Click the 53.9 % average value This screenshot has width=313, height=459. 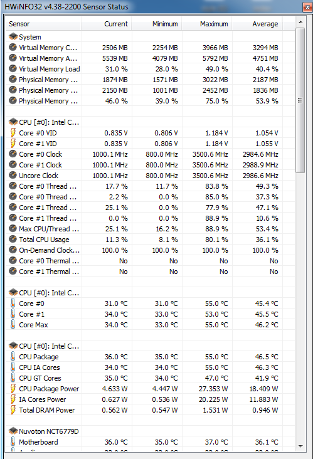[267, 101]
